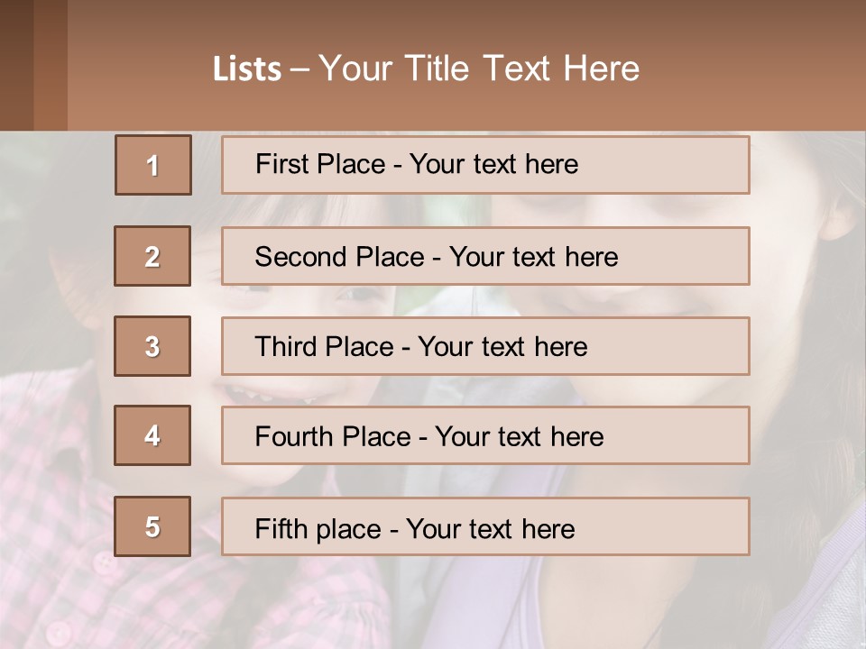Image resolution: width=866 pixels, height=649 pixels.
Task: Click the Fourth Place text bar
Action: (485, 435)
